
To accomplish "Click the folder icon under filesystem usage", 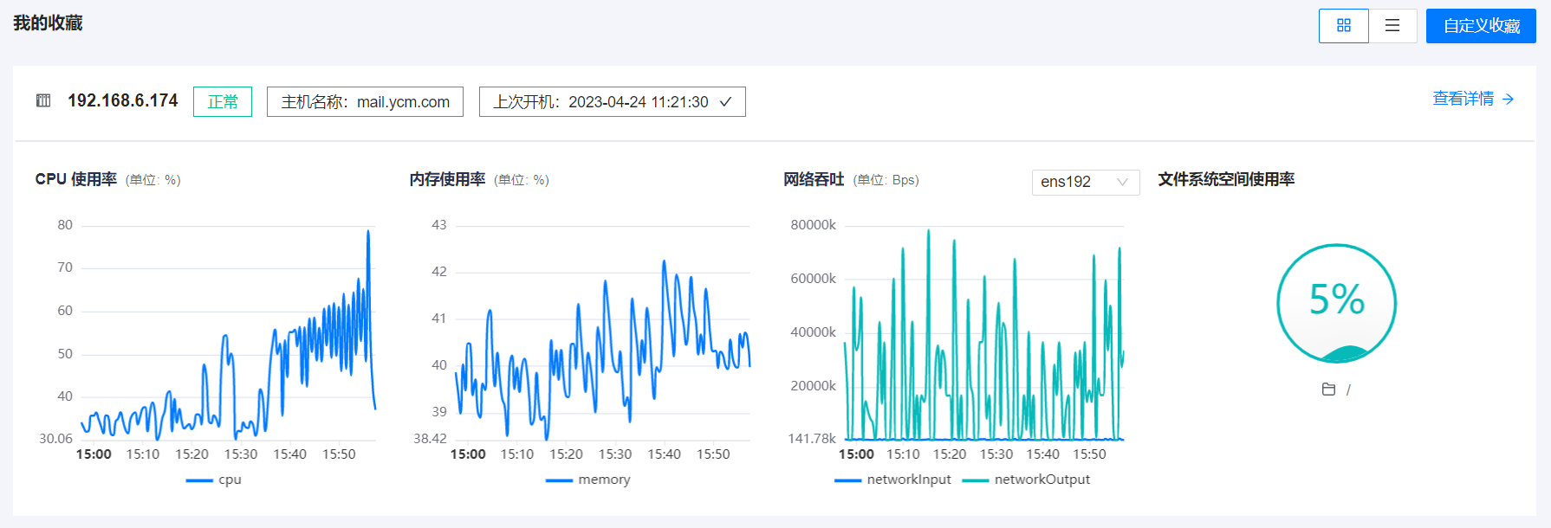I will (x=1328, y=390).
